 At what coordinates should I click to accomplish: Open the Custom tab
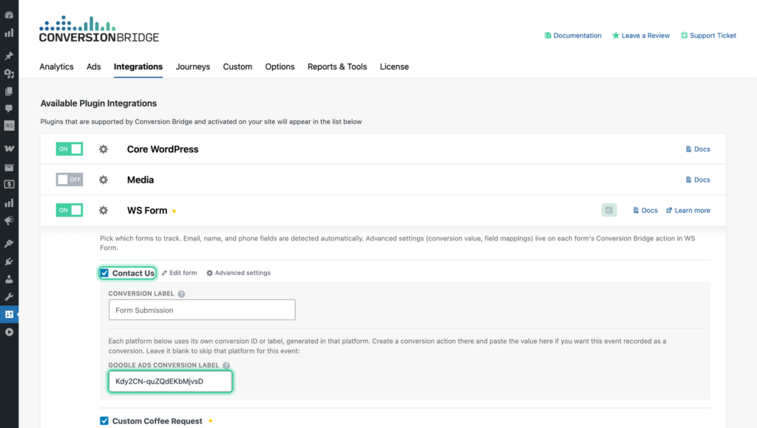237,67
